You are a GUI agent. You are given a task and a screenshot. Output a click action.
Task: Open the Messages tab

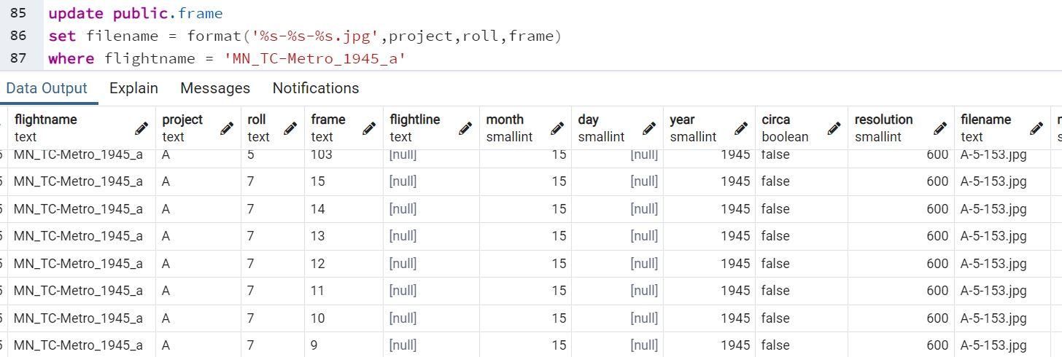(x=215, y=88)
